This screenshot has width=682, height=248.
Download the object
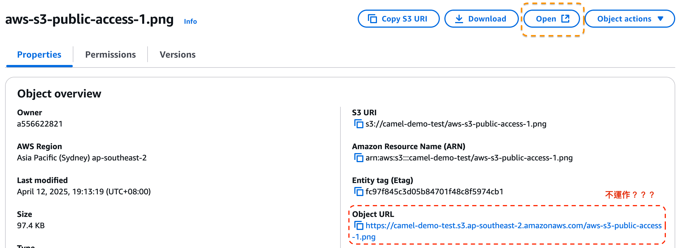tap(481, 19)
